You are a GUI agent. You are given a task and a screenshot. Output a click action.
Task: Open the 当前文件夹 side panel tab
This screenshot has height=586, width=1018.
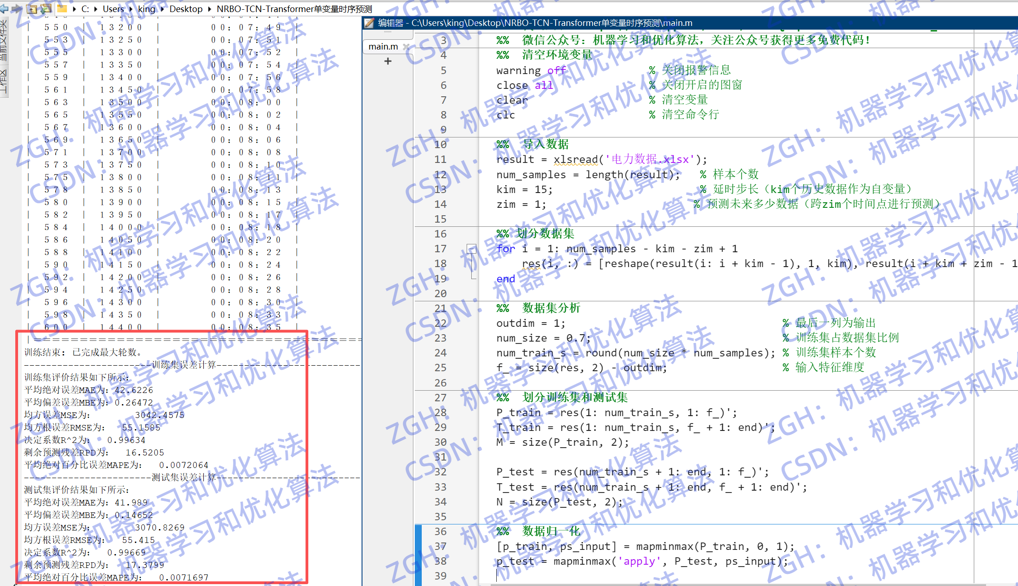click(x=4, y=42)
